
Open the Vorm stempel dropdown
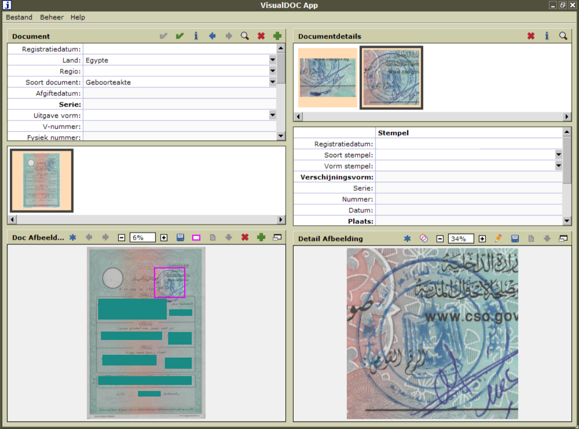point(558,166)
